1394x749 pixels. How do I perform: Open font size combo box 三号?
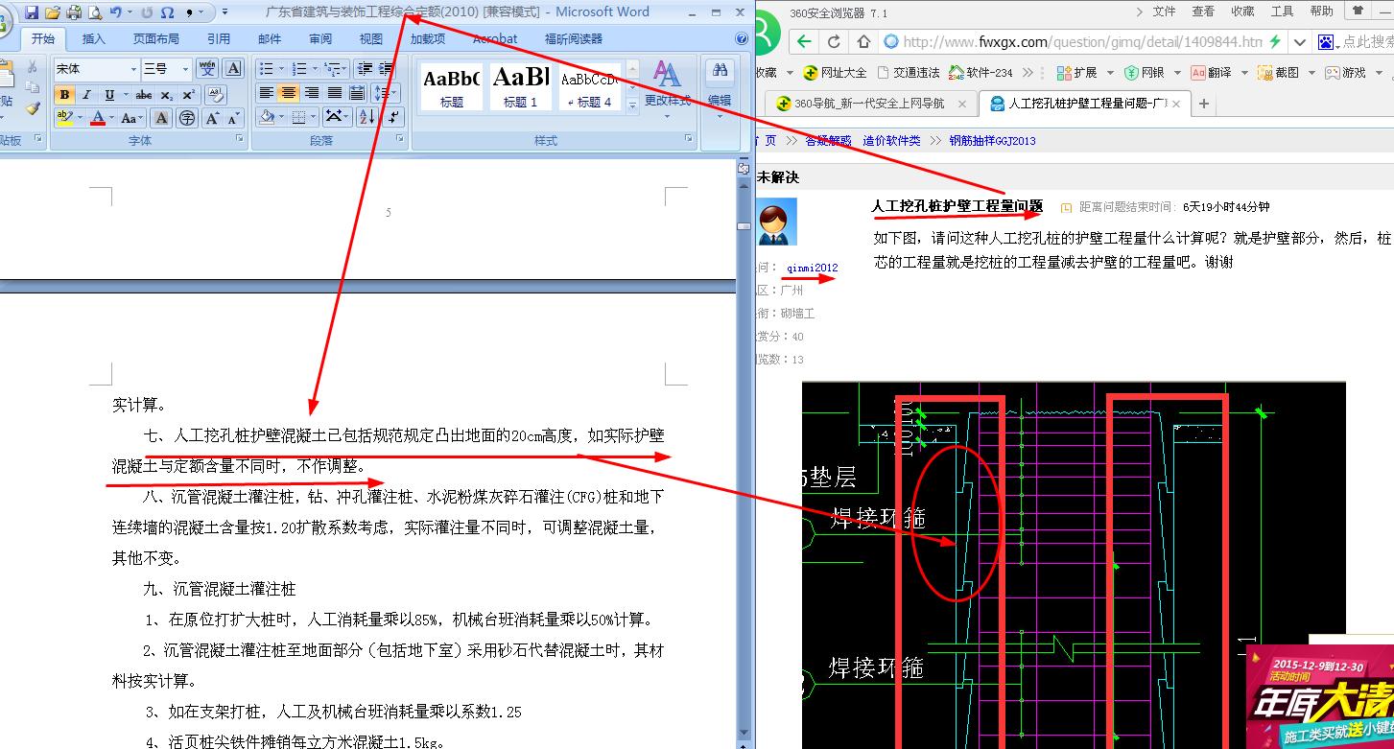click(166, 69)
